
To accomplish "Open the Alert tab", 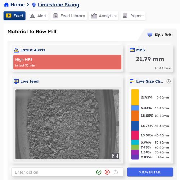I will tap(38, 16).
